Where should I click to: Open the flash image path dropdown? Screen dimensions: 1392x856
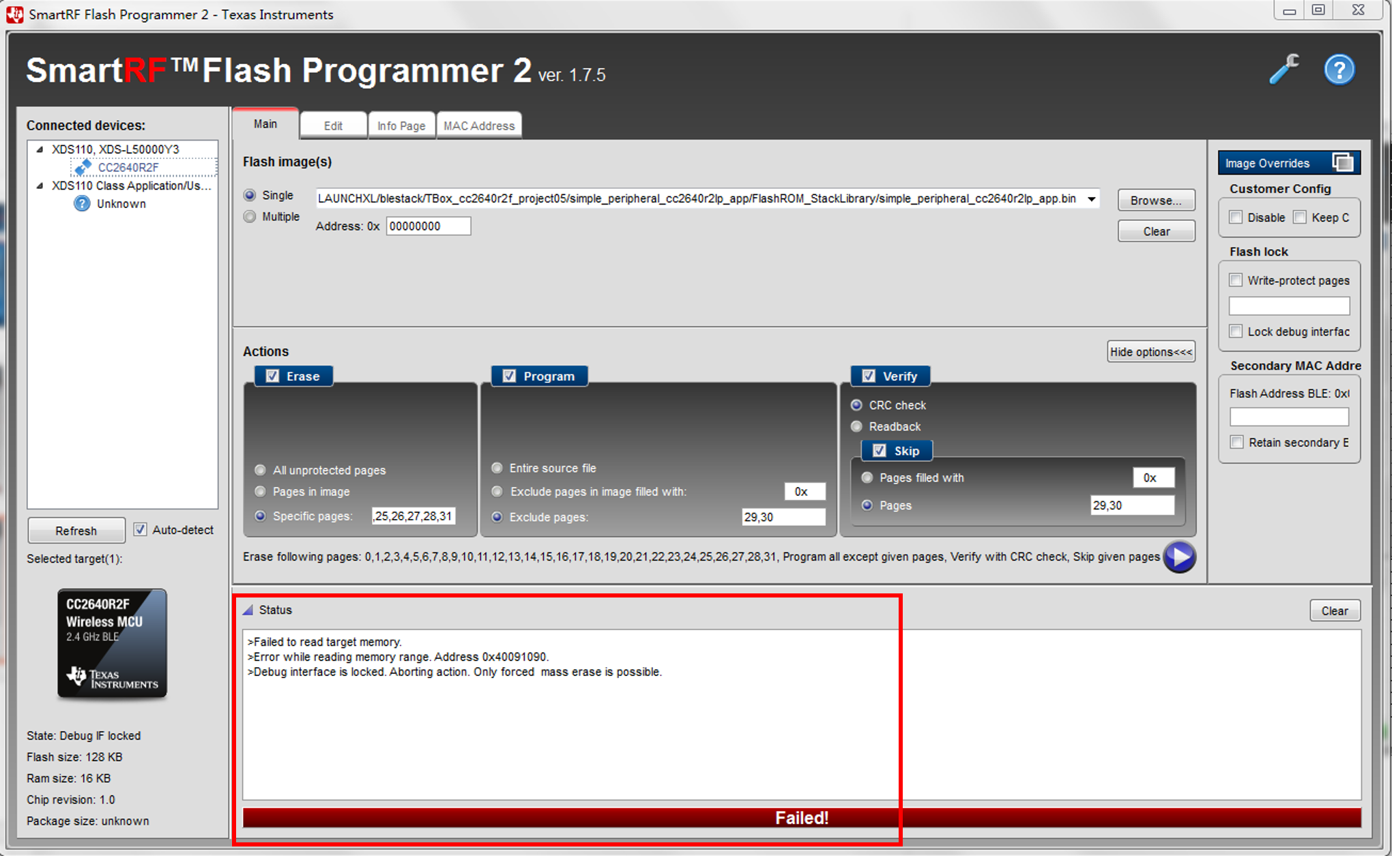pyautogui.click(x=1092, y=198)
